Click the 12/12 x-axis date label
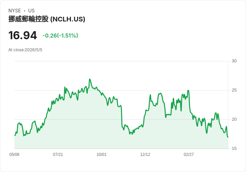This screenshot has height=172, width=246. tap(145, 154)
